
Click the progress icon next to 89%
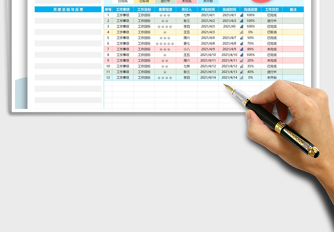coord(242,49)
